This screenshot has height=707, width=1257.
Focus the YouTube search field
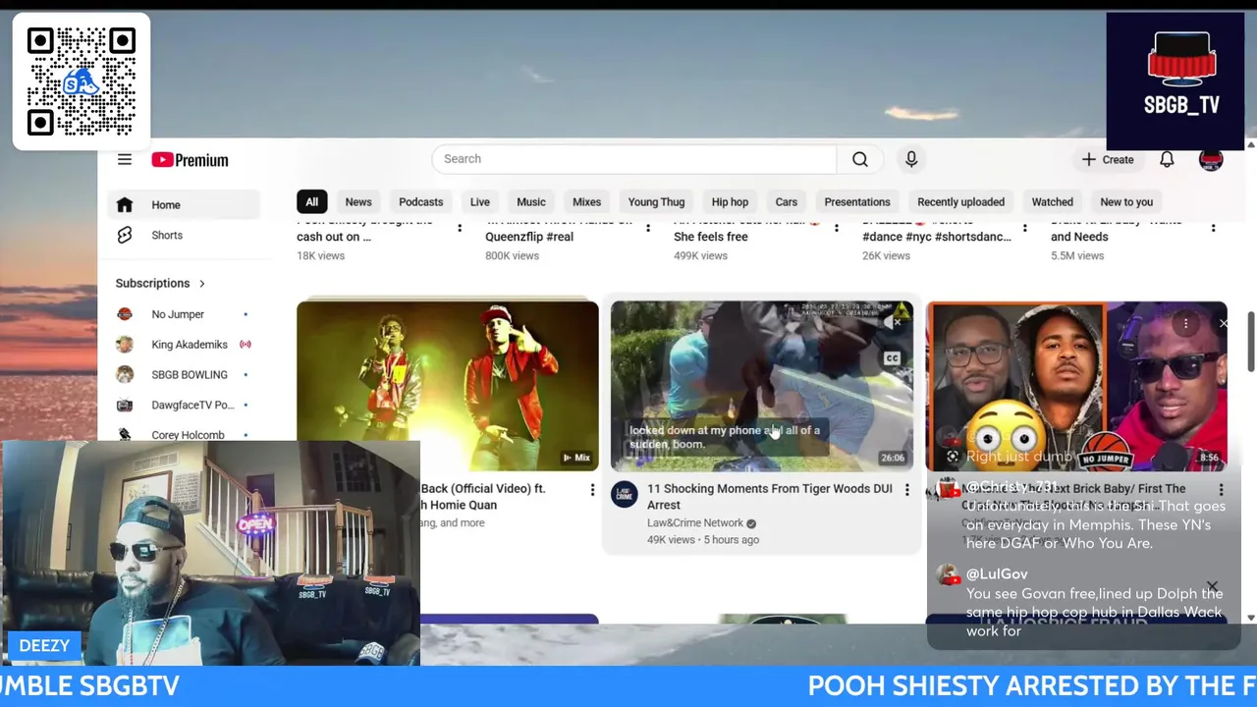click(x=634, y=159)
